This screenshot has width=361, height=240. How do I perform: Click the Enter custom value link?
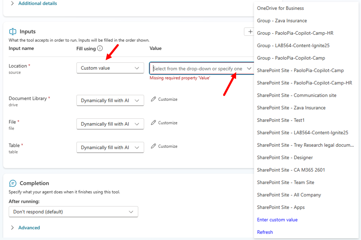coord(277,220)
